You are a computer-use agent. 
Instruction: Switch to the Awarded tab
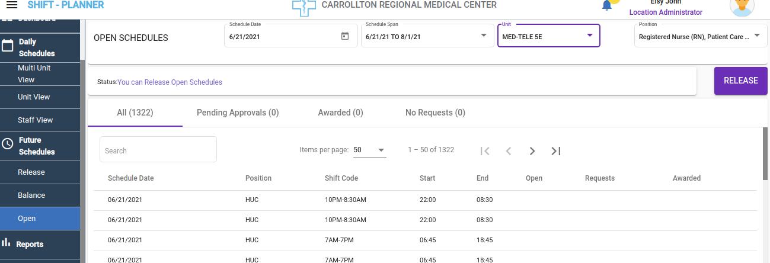(340, 113)
